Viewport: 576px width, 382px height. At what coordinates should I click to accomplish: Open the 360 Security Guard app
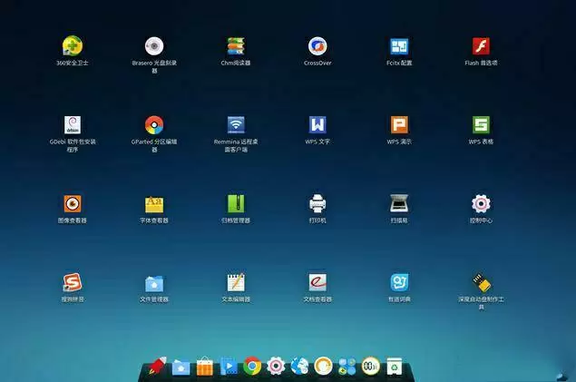point(73,46)
